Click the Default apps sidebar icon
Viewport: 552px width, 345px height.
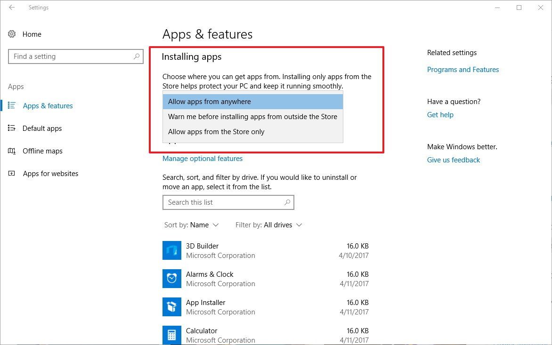(x=12, y=128)
